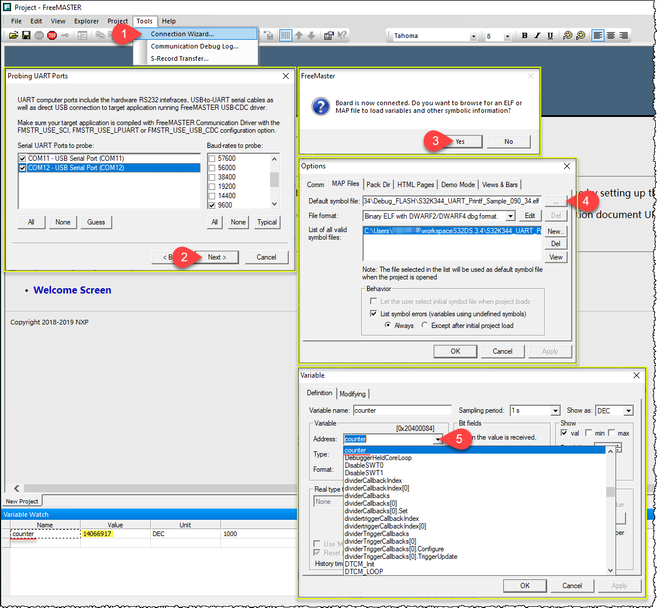Click the GO! start communication icon
The image size is (657, 608).
pyautogui.click(x=39, y=35)
